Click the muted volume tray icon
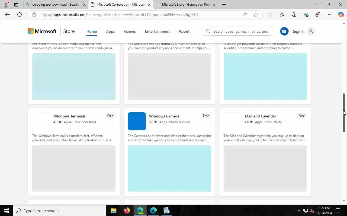347x216 pixels. click(312, 211)
